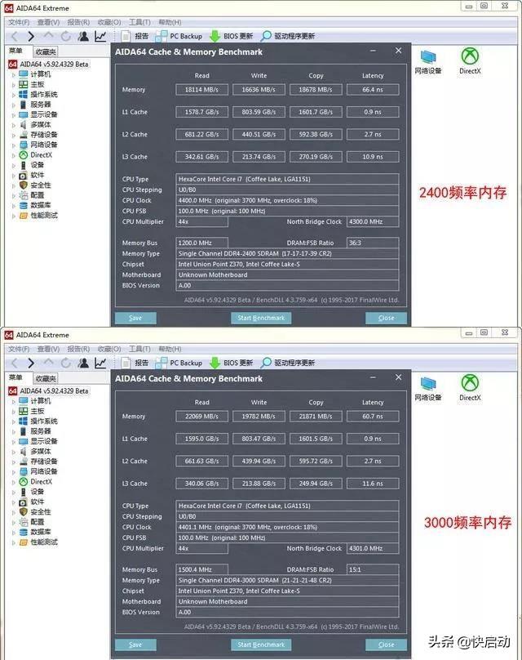Click Save in the DDR4-2400 benchmark dialog

[135, 318]
